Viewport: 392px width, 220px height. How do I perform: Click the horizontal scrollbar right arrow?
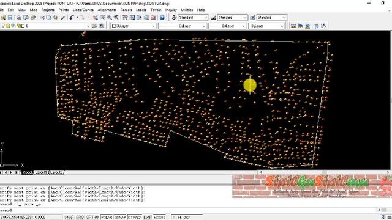(388, 172)
